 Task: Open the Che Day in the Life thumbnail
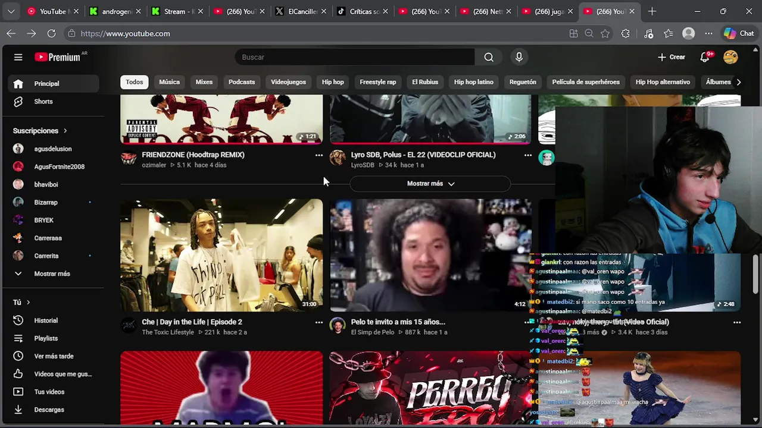(221, 256)
